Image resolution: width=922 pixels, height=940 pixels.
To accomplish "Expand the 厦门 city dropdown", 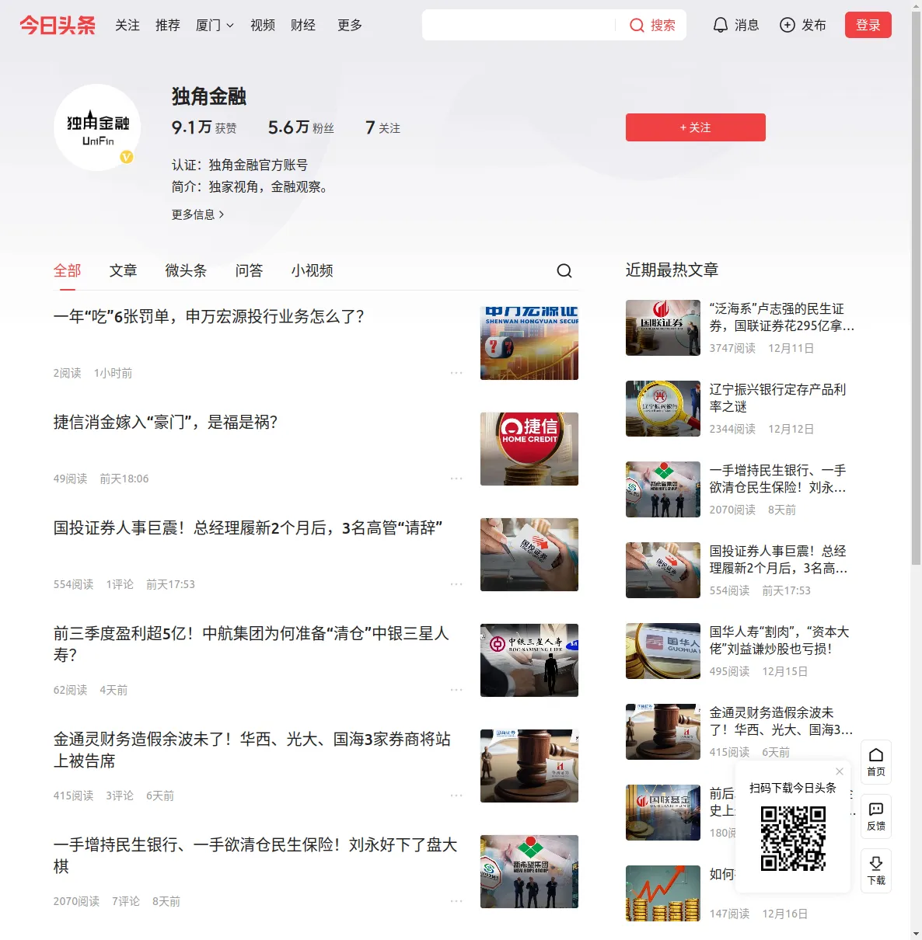I will [215, 26].
